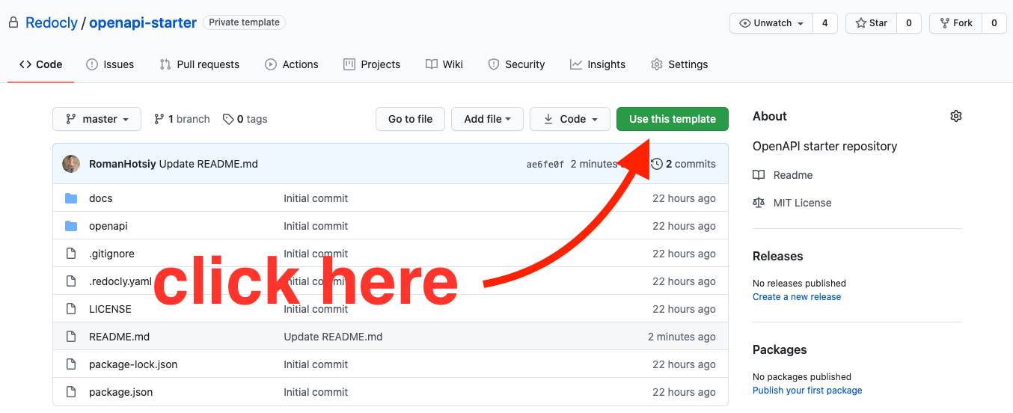
Task: Expand the master branch dropdown
Action: [x=97, y=119]
